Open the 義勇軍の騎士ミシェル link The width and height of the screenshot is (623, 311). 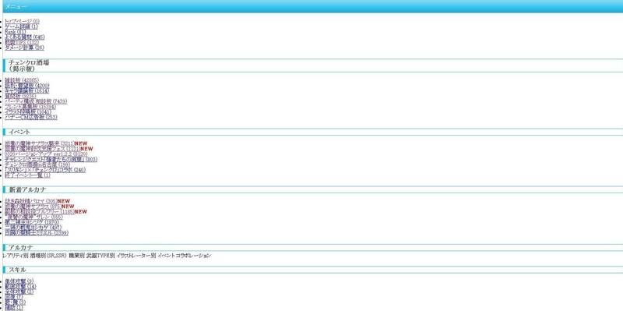click(x=37, y=232)
